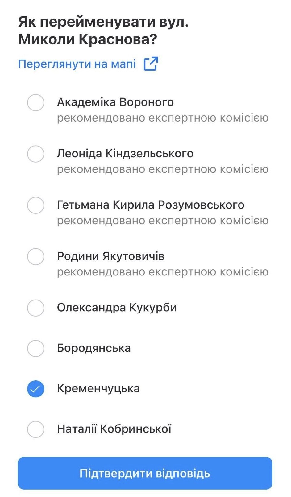Screen dimensions: 291x497
Task: Click the poll heading about вул. Миколи Краснова
Action: pyautogui.click(x=103, y=31)
